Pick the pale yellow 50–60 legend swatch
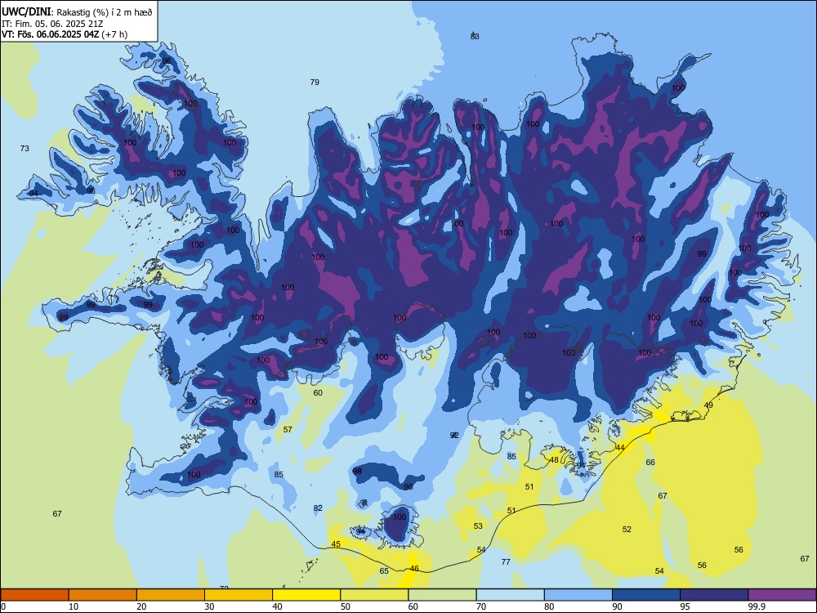 click(374, 595)
